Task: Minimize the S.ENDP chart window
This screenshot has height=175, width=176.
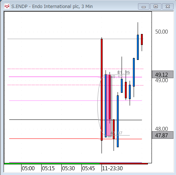Action: click(x=144, y=7)
